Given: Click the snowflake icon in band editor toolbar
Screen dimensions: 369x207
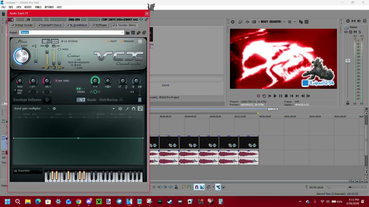Looking at the screenshot, I should [120, 109].
